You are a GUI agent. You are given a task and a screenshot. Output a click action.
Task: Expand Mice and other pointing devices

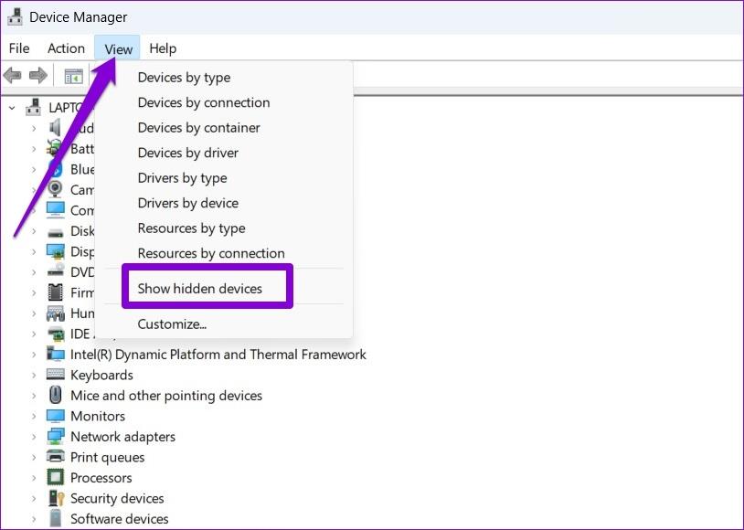[33, 396]
